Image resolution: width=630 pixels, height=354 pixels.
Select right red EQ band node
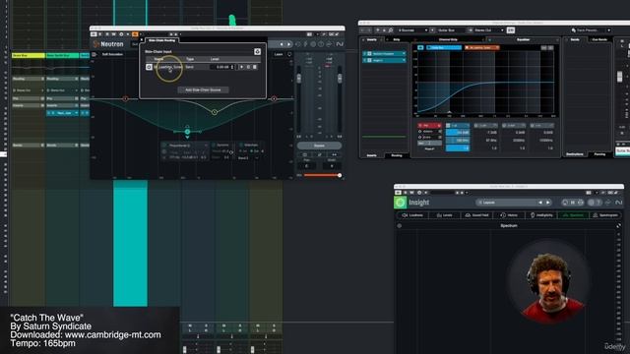[x=274, y=98]
